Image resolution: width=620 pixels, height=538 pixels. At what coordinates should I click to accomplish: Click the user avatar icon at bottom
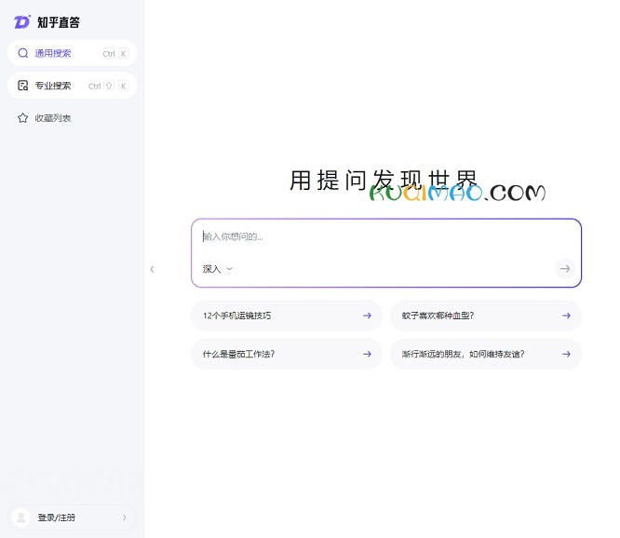(21, 518)
